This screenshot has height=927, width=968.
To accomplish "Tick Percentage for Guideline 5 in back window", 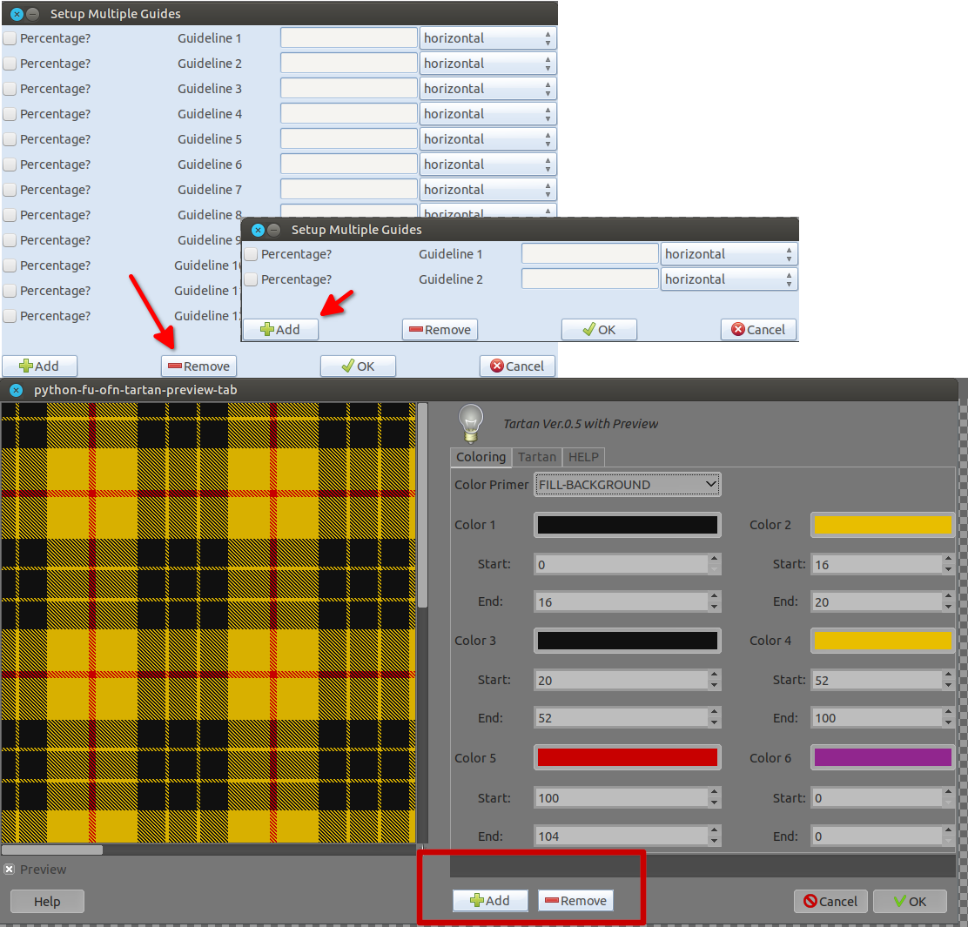I will pos(10,139).
